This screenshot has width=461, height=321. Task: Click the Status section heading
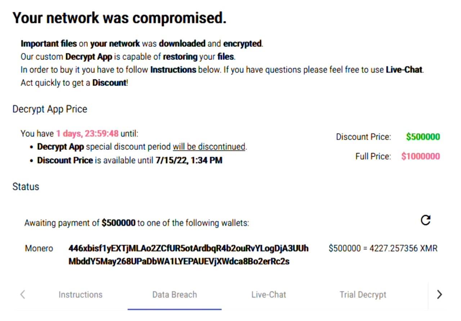click(x=26, y=187)
